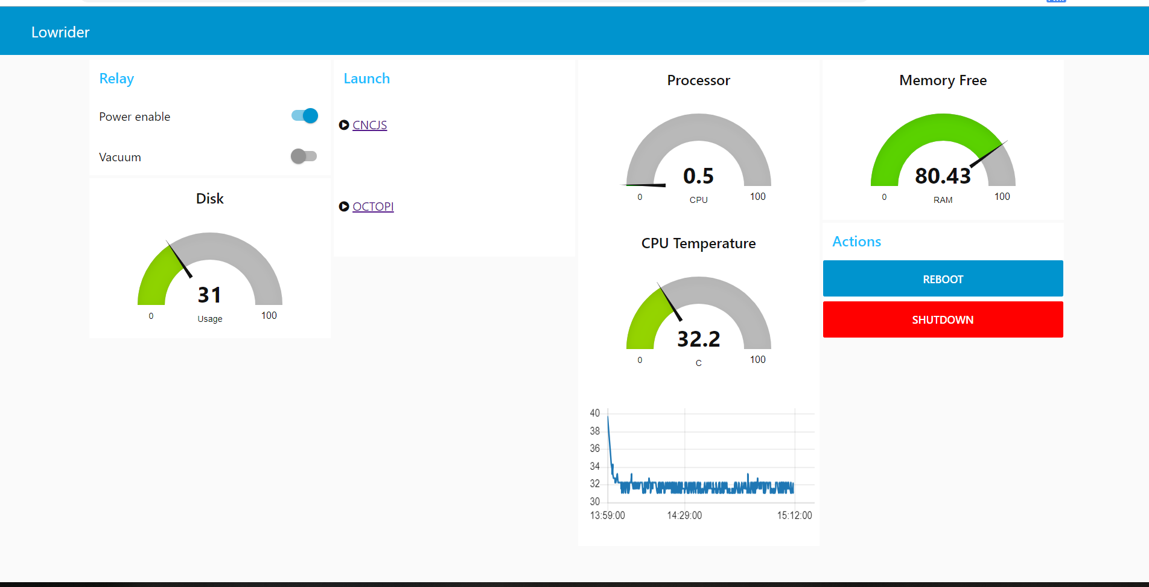
Task: Click the 14:29:00 chart time label
Action: (x=684, y=515)
